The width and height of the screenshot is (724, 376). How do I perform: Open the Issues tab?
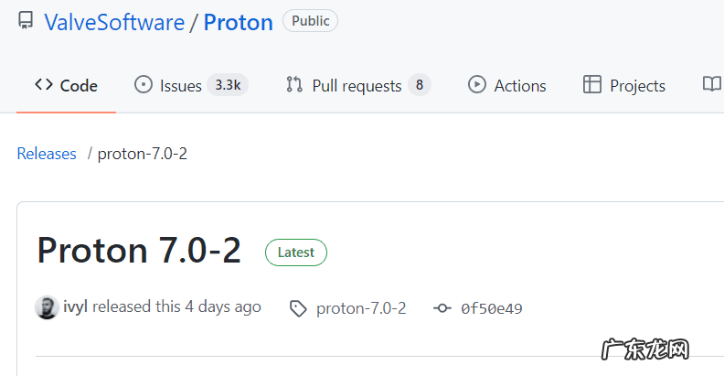[181, 85]
